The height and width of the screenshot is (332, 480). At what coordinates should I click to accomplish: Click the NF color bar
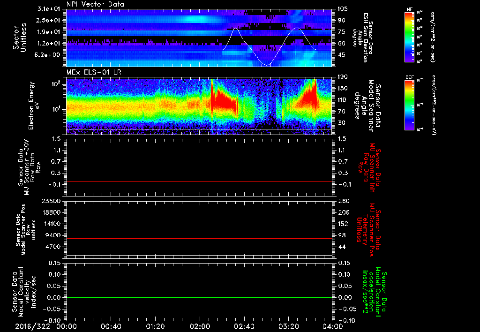[x=410, y=37]
